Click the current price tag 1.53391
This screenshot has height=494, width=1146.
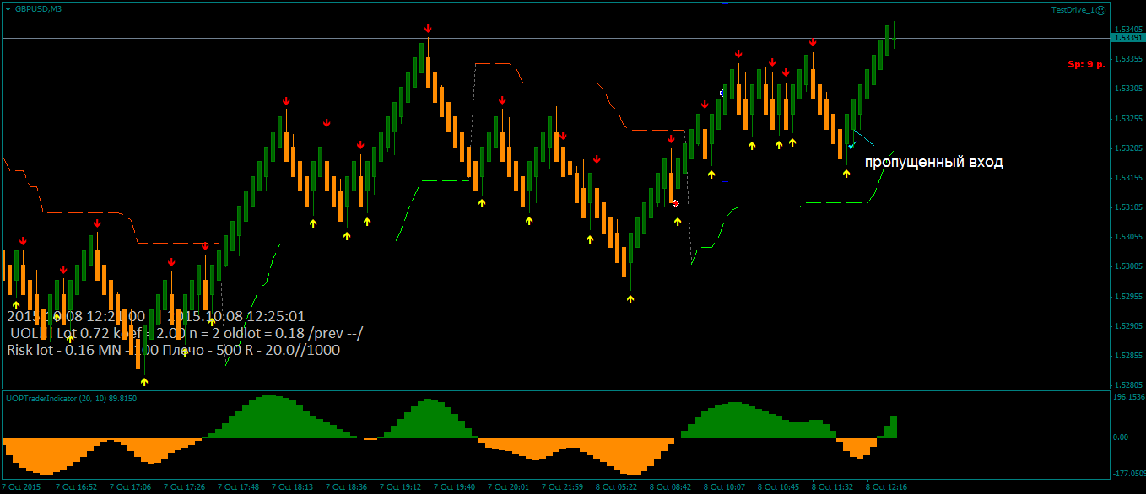pyautogui.click(x=1127, y=38)
